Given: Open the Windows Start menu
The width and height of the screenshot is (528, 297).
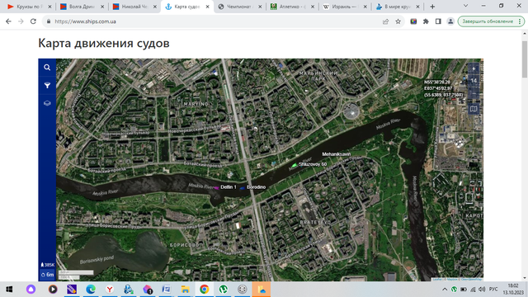Looking at the screenshot, I should 9,290.
